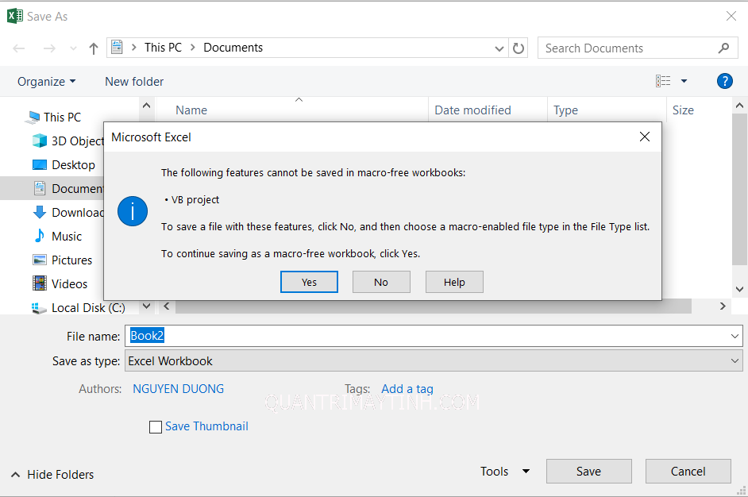The height and width of the screenshot is (497, 748).
Task: Click the 3D Objects cube icon
Action: tap(40, 141)
